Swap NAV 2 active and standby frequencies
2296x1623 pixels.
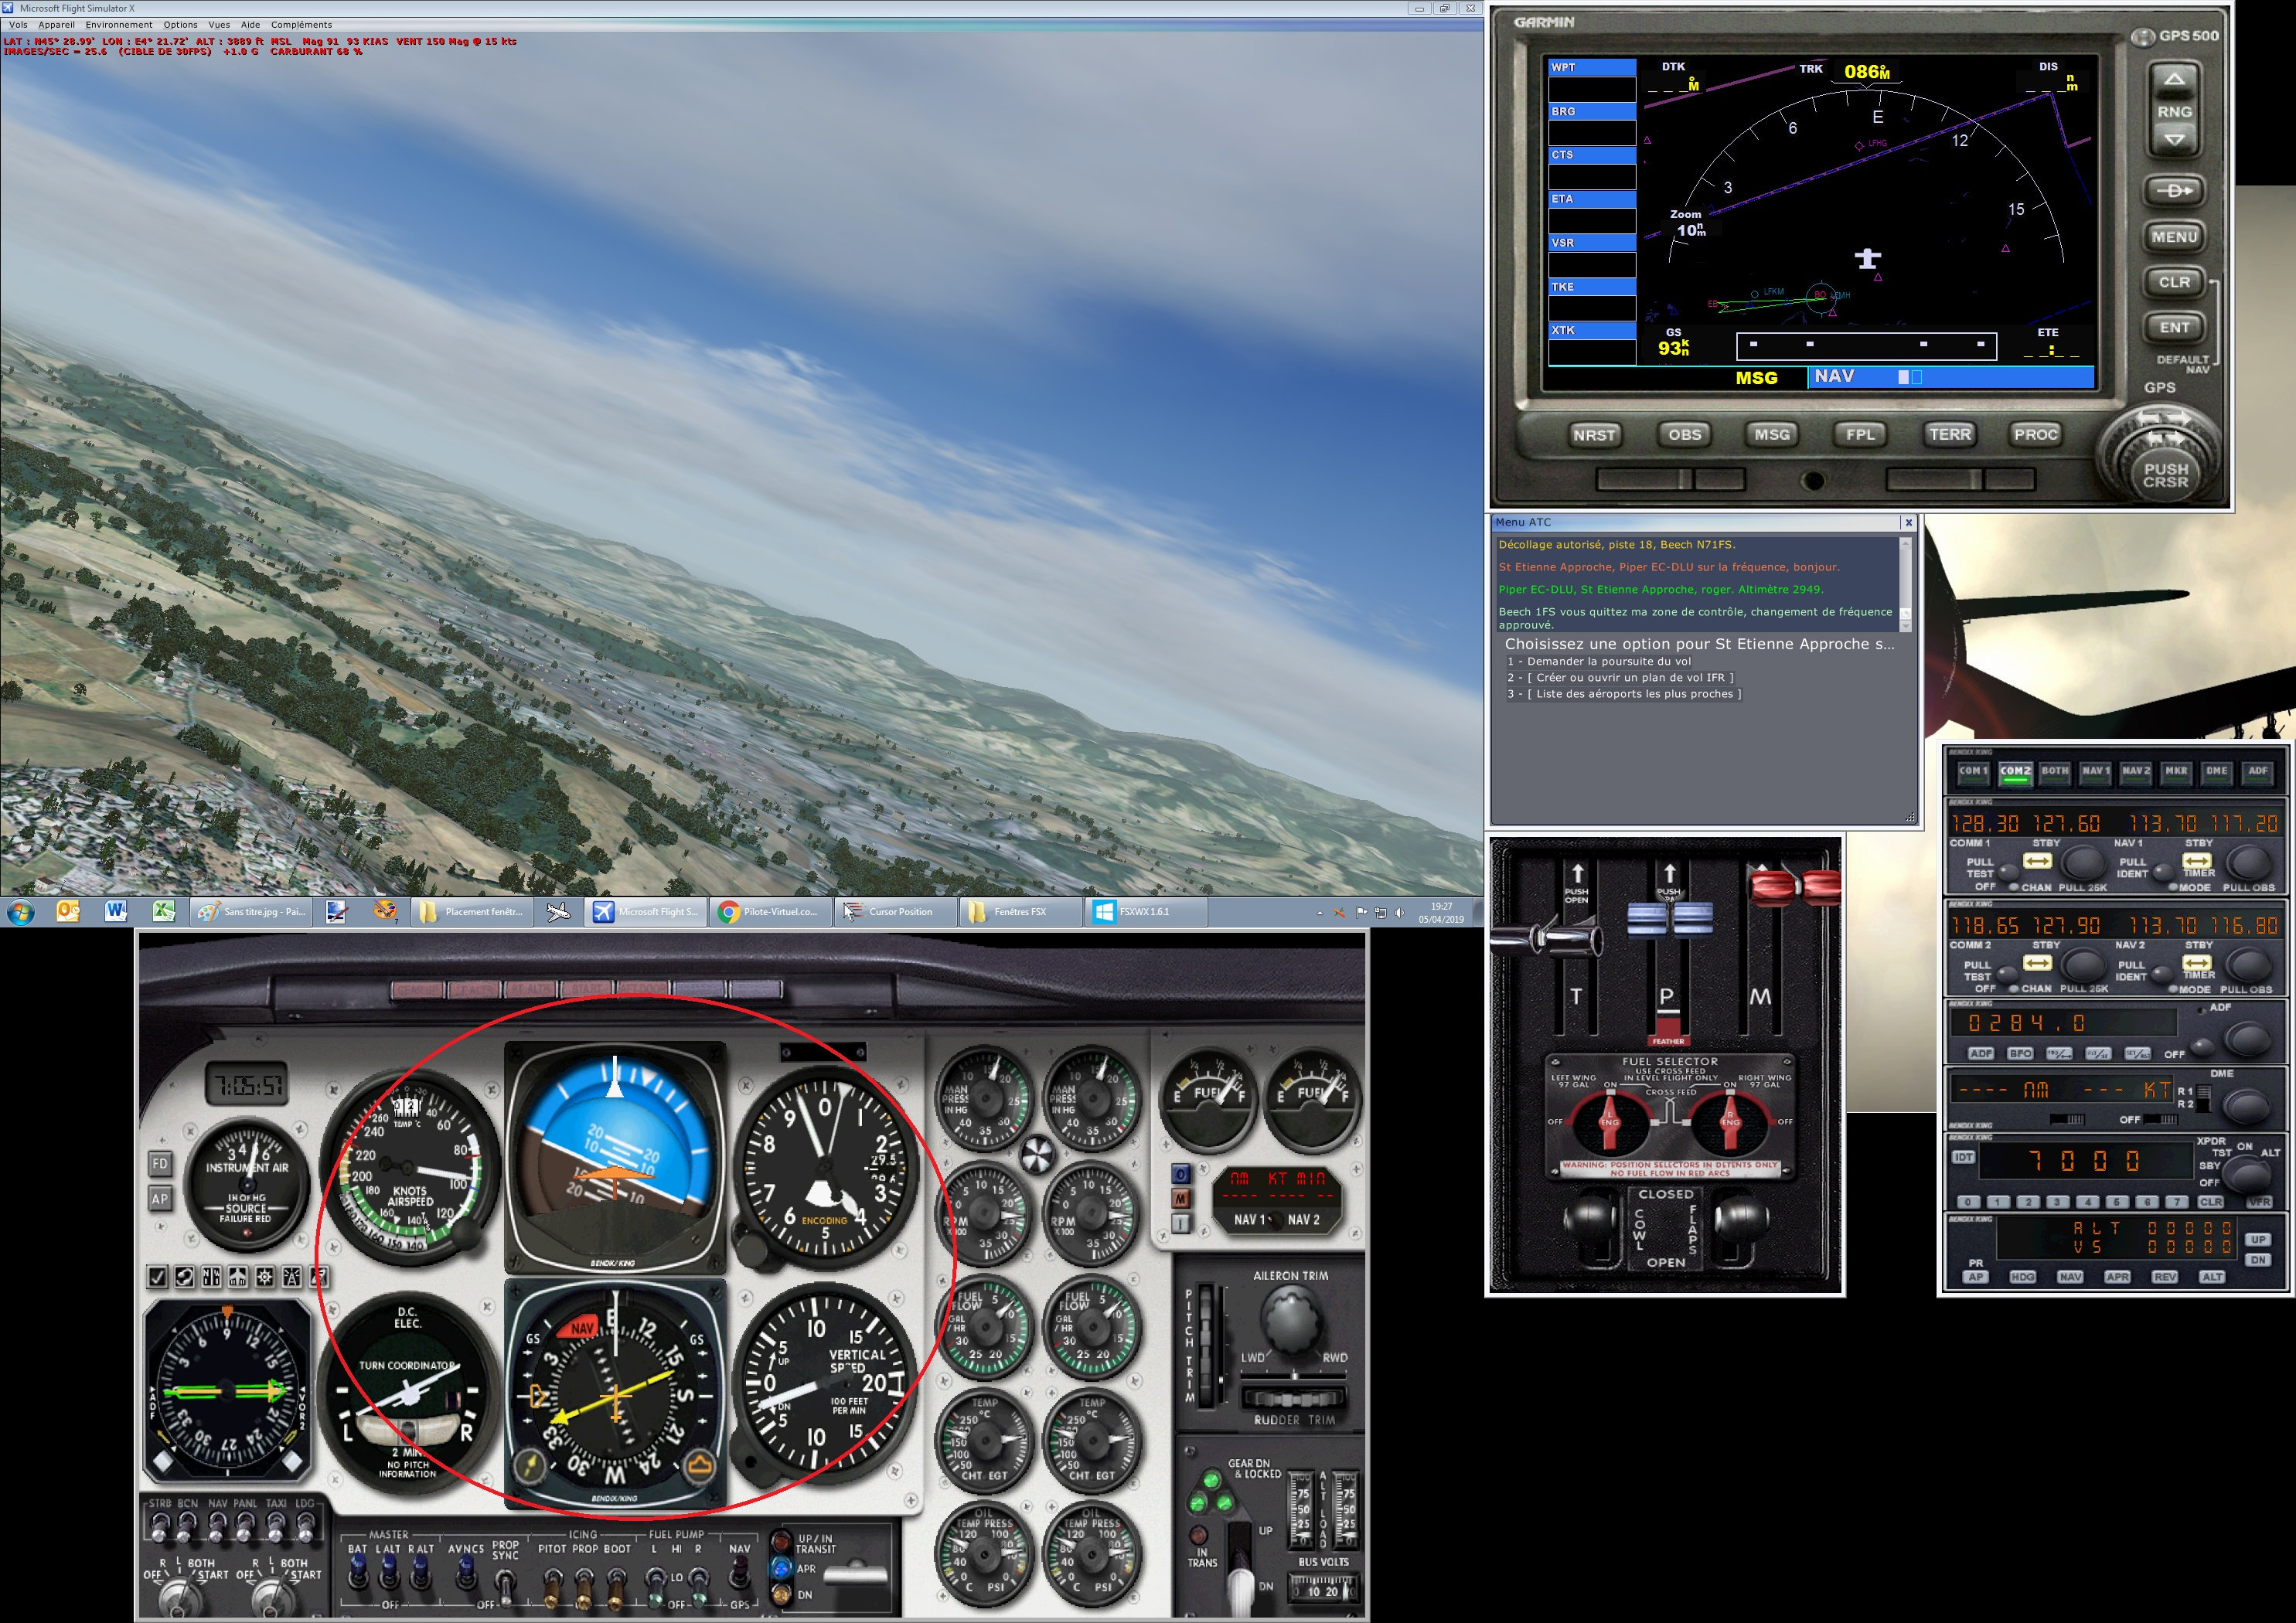coord(2197,963)
